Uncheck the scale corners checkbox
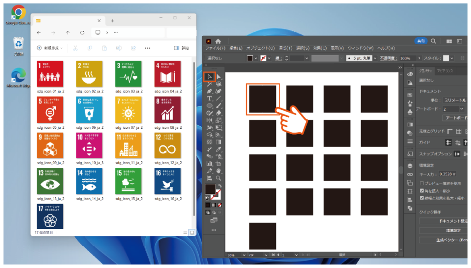 (422, 191)
